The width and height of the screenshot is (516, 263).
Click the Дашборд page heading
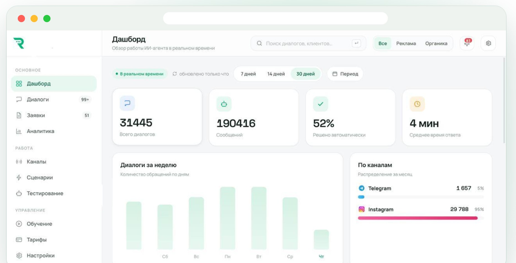[129, 39]
